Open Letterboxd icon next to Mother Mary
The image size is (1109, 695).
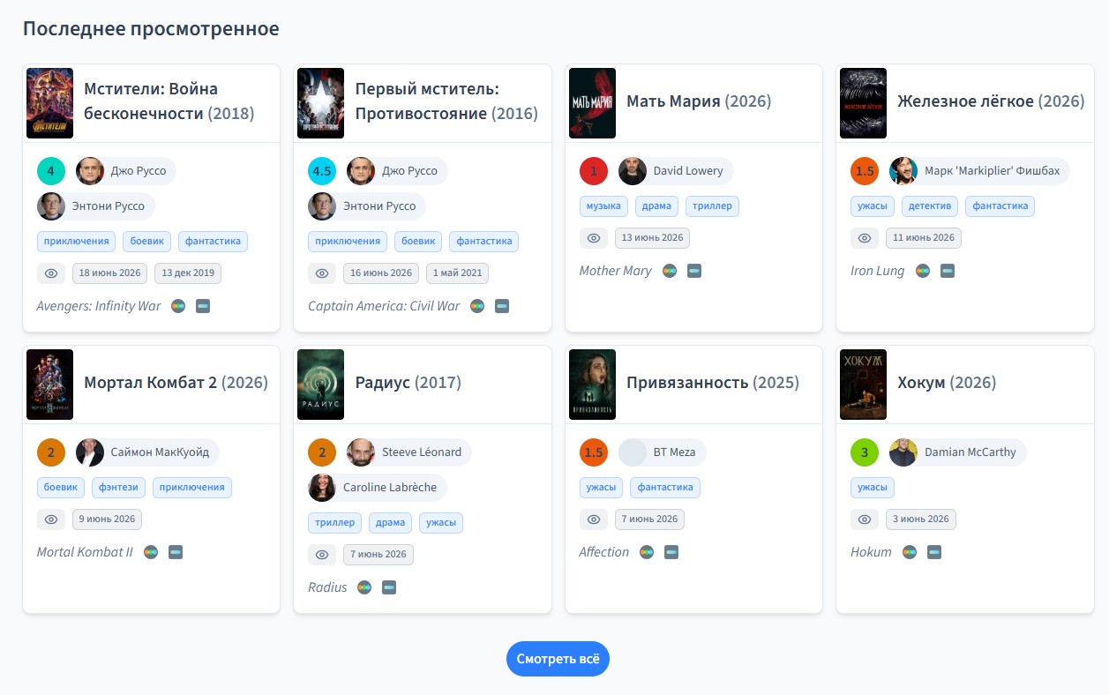pyautogui.click(x=670, y=271)
